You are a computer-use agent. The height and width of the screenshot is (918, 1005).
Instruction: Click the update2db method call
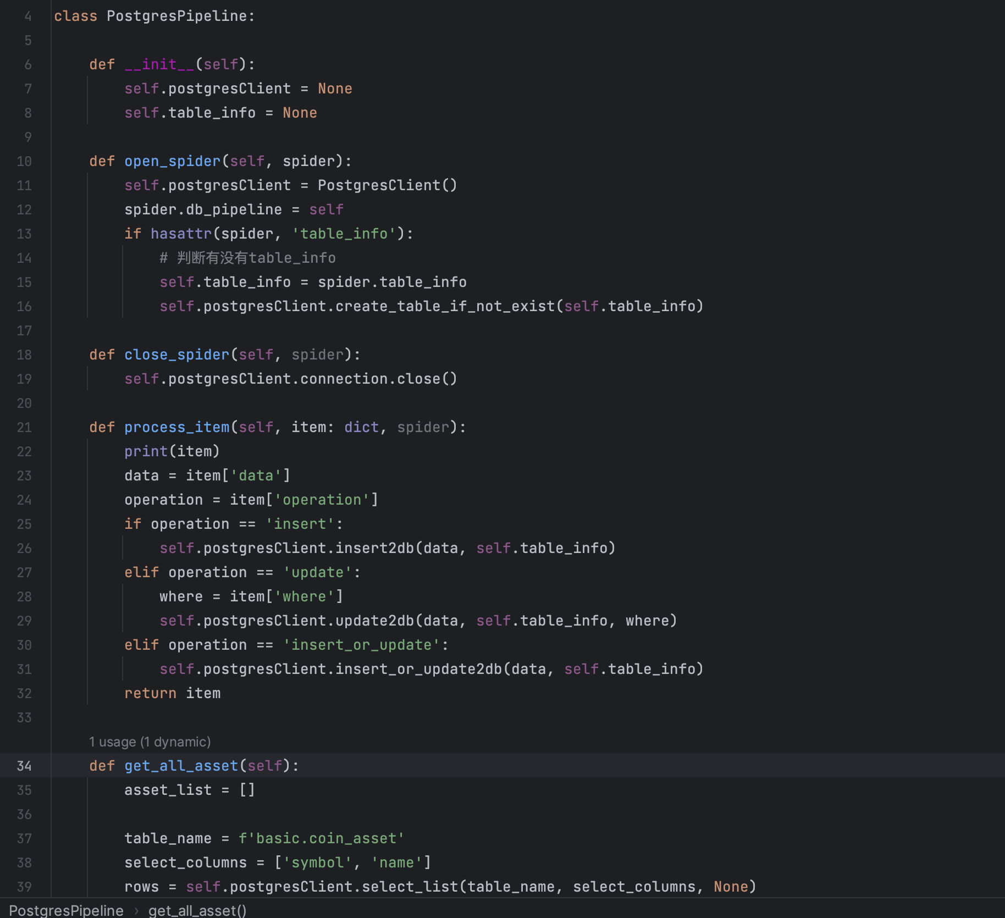tap(374, 621)
